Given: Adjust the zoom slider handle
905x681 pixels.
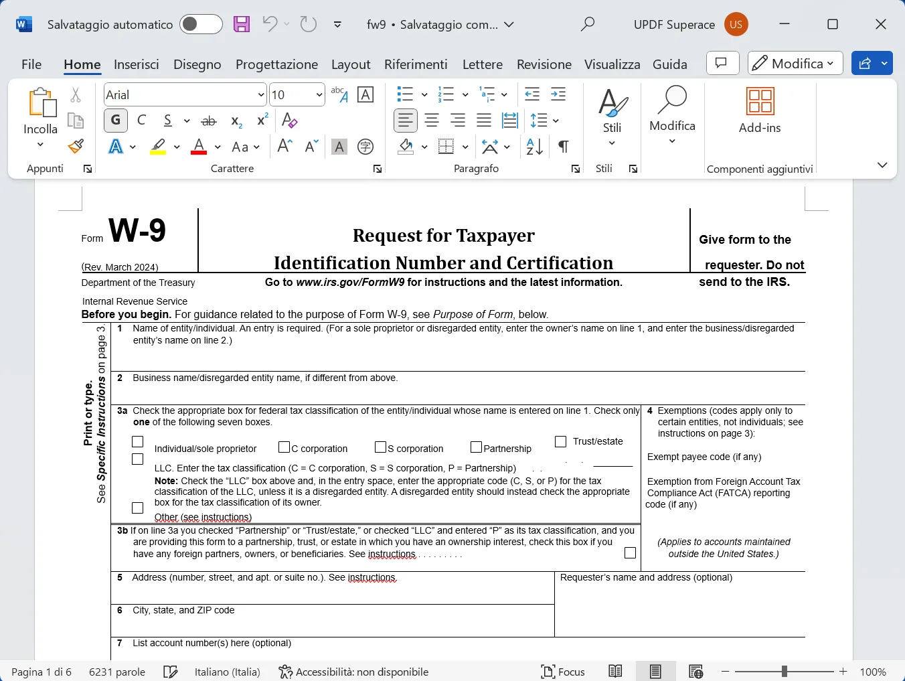Looking at the screenshot, I should (784, 671).
